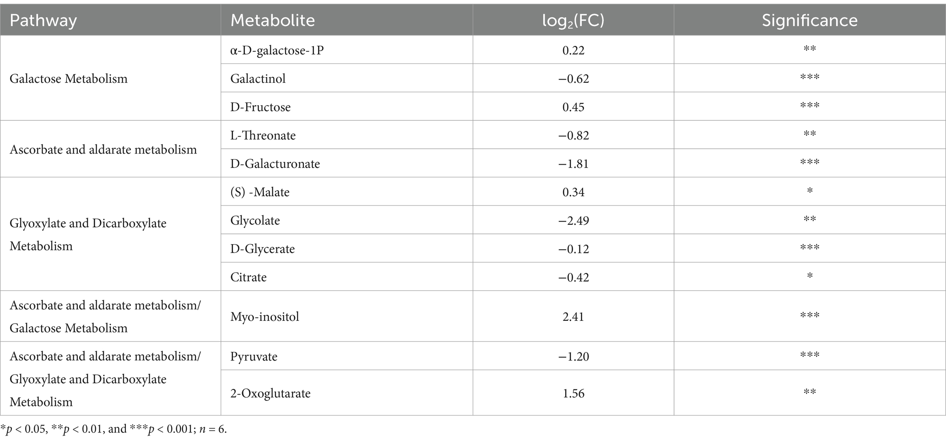Select the α-D-galactose-1P metabolite cell
The height and width of the screenshot is (442, 946).
(347, 50)
